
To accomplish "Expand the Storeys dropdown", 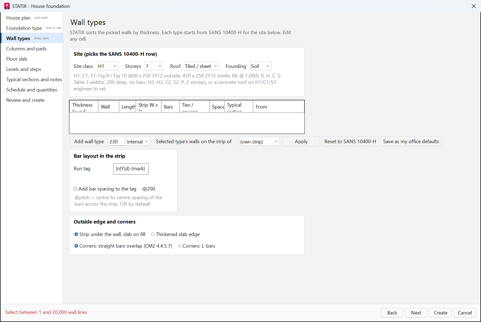I will (154, 66).
